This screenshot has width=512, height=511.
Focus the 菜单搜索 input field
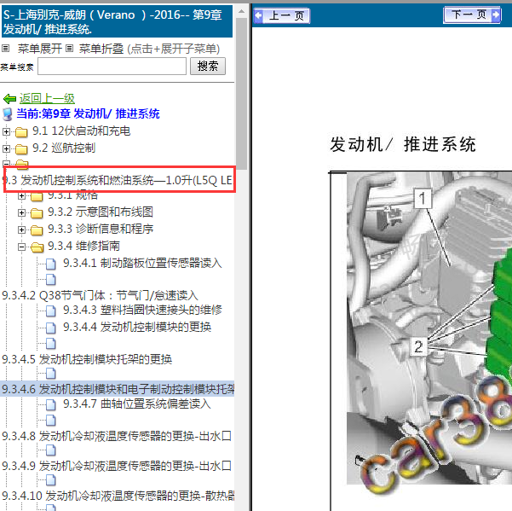click(112, 67)
